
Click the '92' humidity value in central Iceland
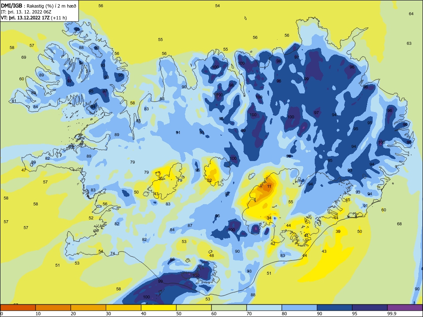[227, 194]
